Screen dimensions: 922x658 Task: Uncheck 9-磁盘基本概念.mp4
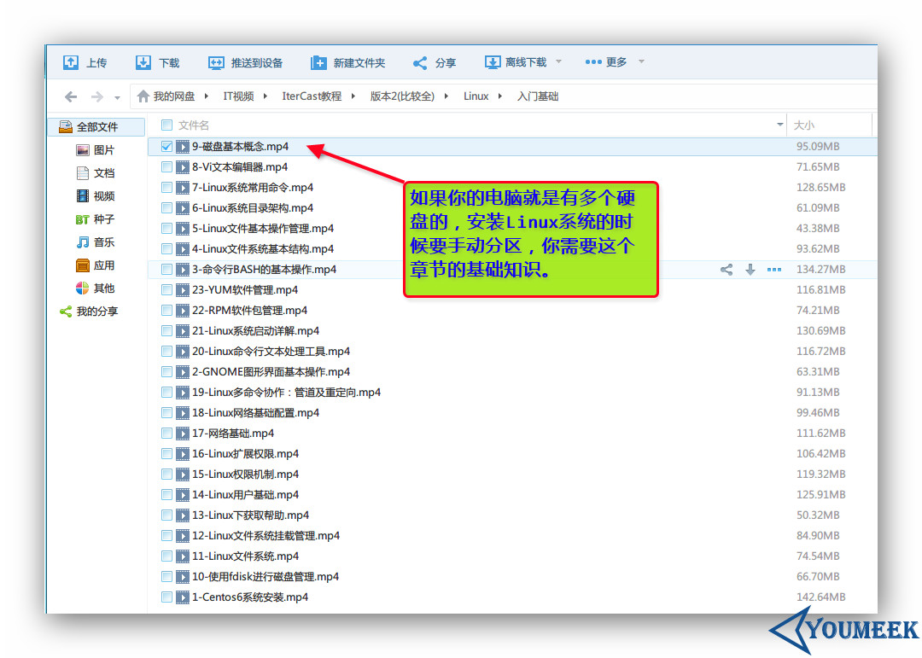coord(166,146)
